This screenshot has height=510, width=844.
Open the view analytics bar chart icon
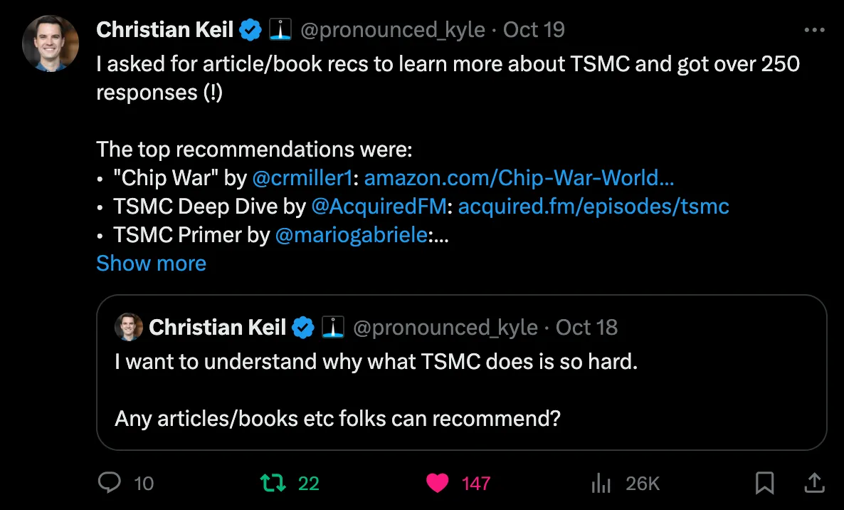tap(601, 484)
